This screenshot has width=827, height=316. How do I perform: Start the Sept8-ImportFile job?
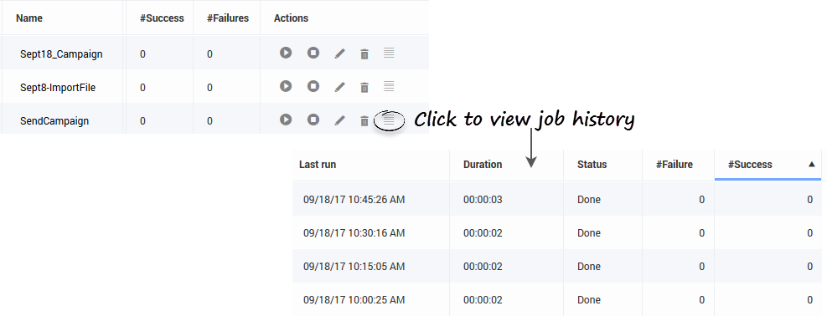[286, 86]
